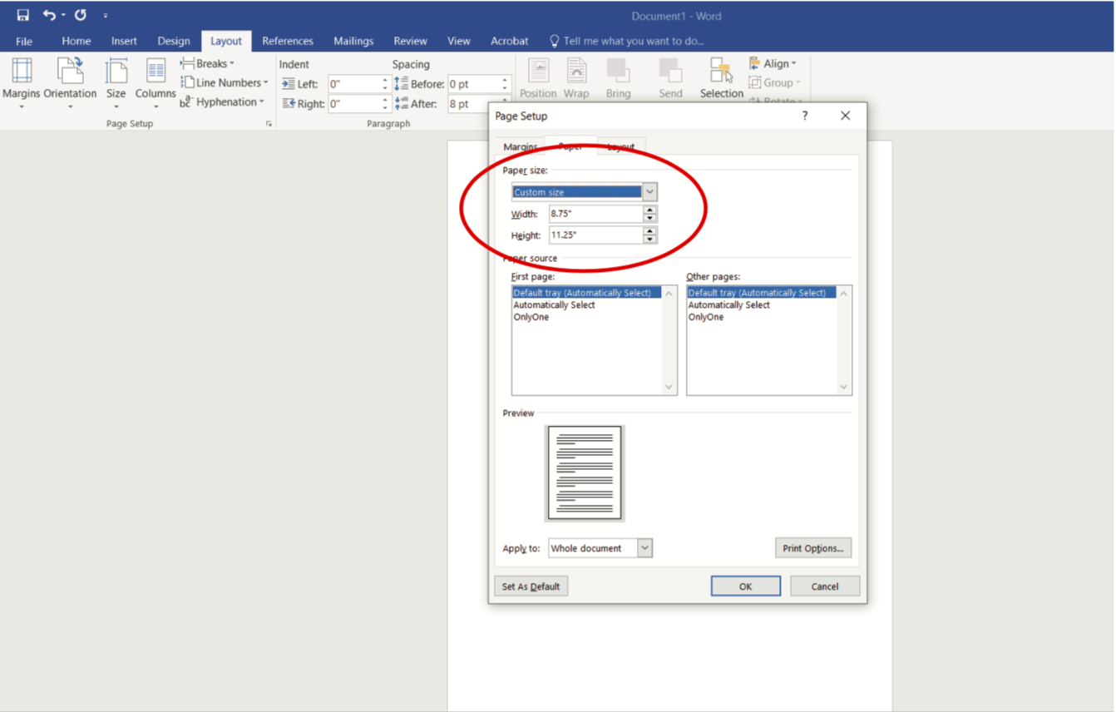The width and height of the screenshot is (1116, 712).
Task: Expand the Apply to dropdown
Action: [644, 548]
